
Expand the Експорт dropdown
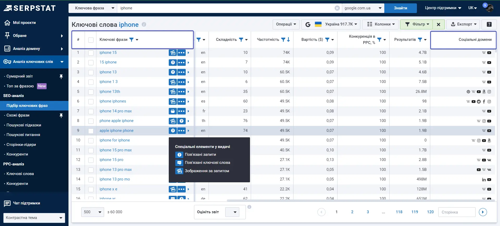coord(463,24)
